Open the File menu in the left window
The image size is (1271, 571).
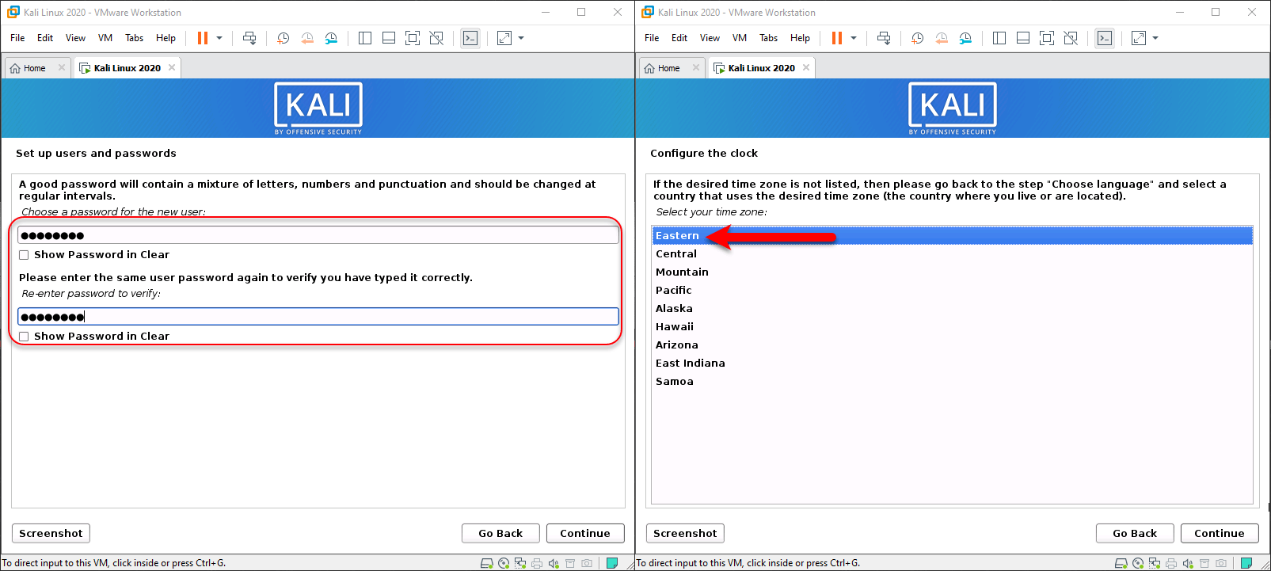tap(17, 38)
